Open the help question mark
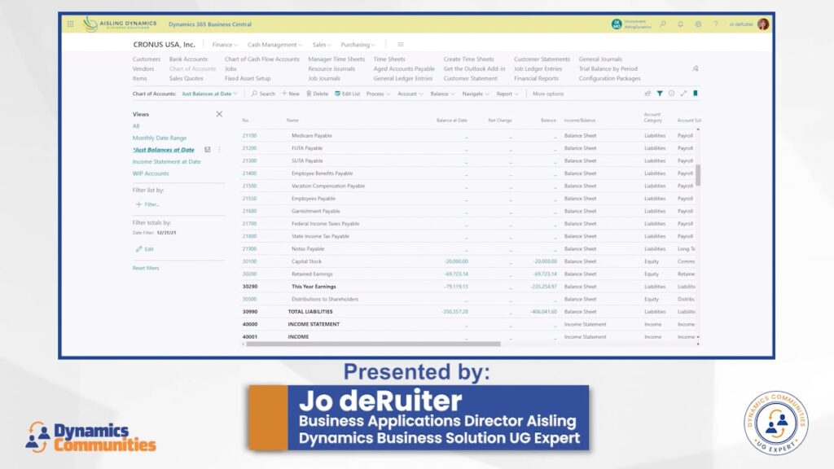 point(715,24)
